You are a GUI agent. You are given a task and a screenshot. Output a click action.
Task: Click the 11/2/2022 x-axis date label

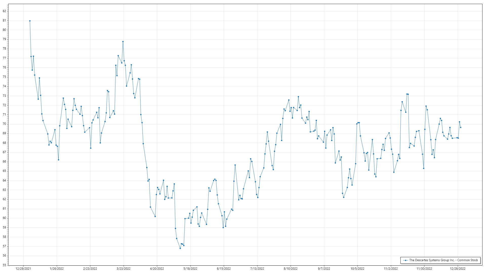click(x=391, y=268)
